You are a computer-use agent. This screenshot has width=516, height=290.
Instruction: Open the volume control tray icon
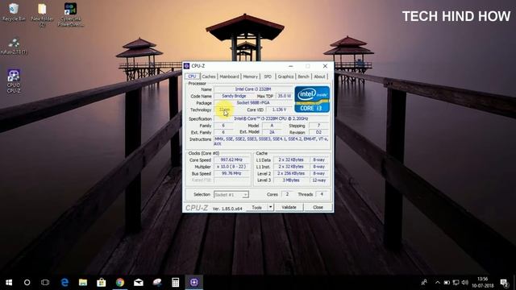464,282
